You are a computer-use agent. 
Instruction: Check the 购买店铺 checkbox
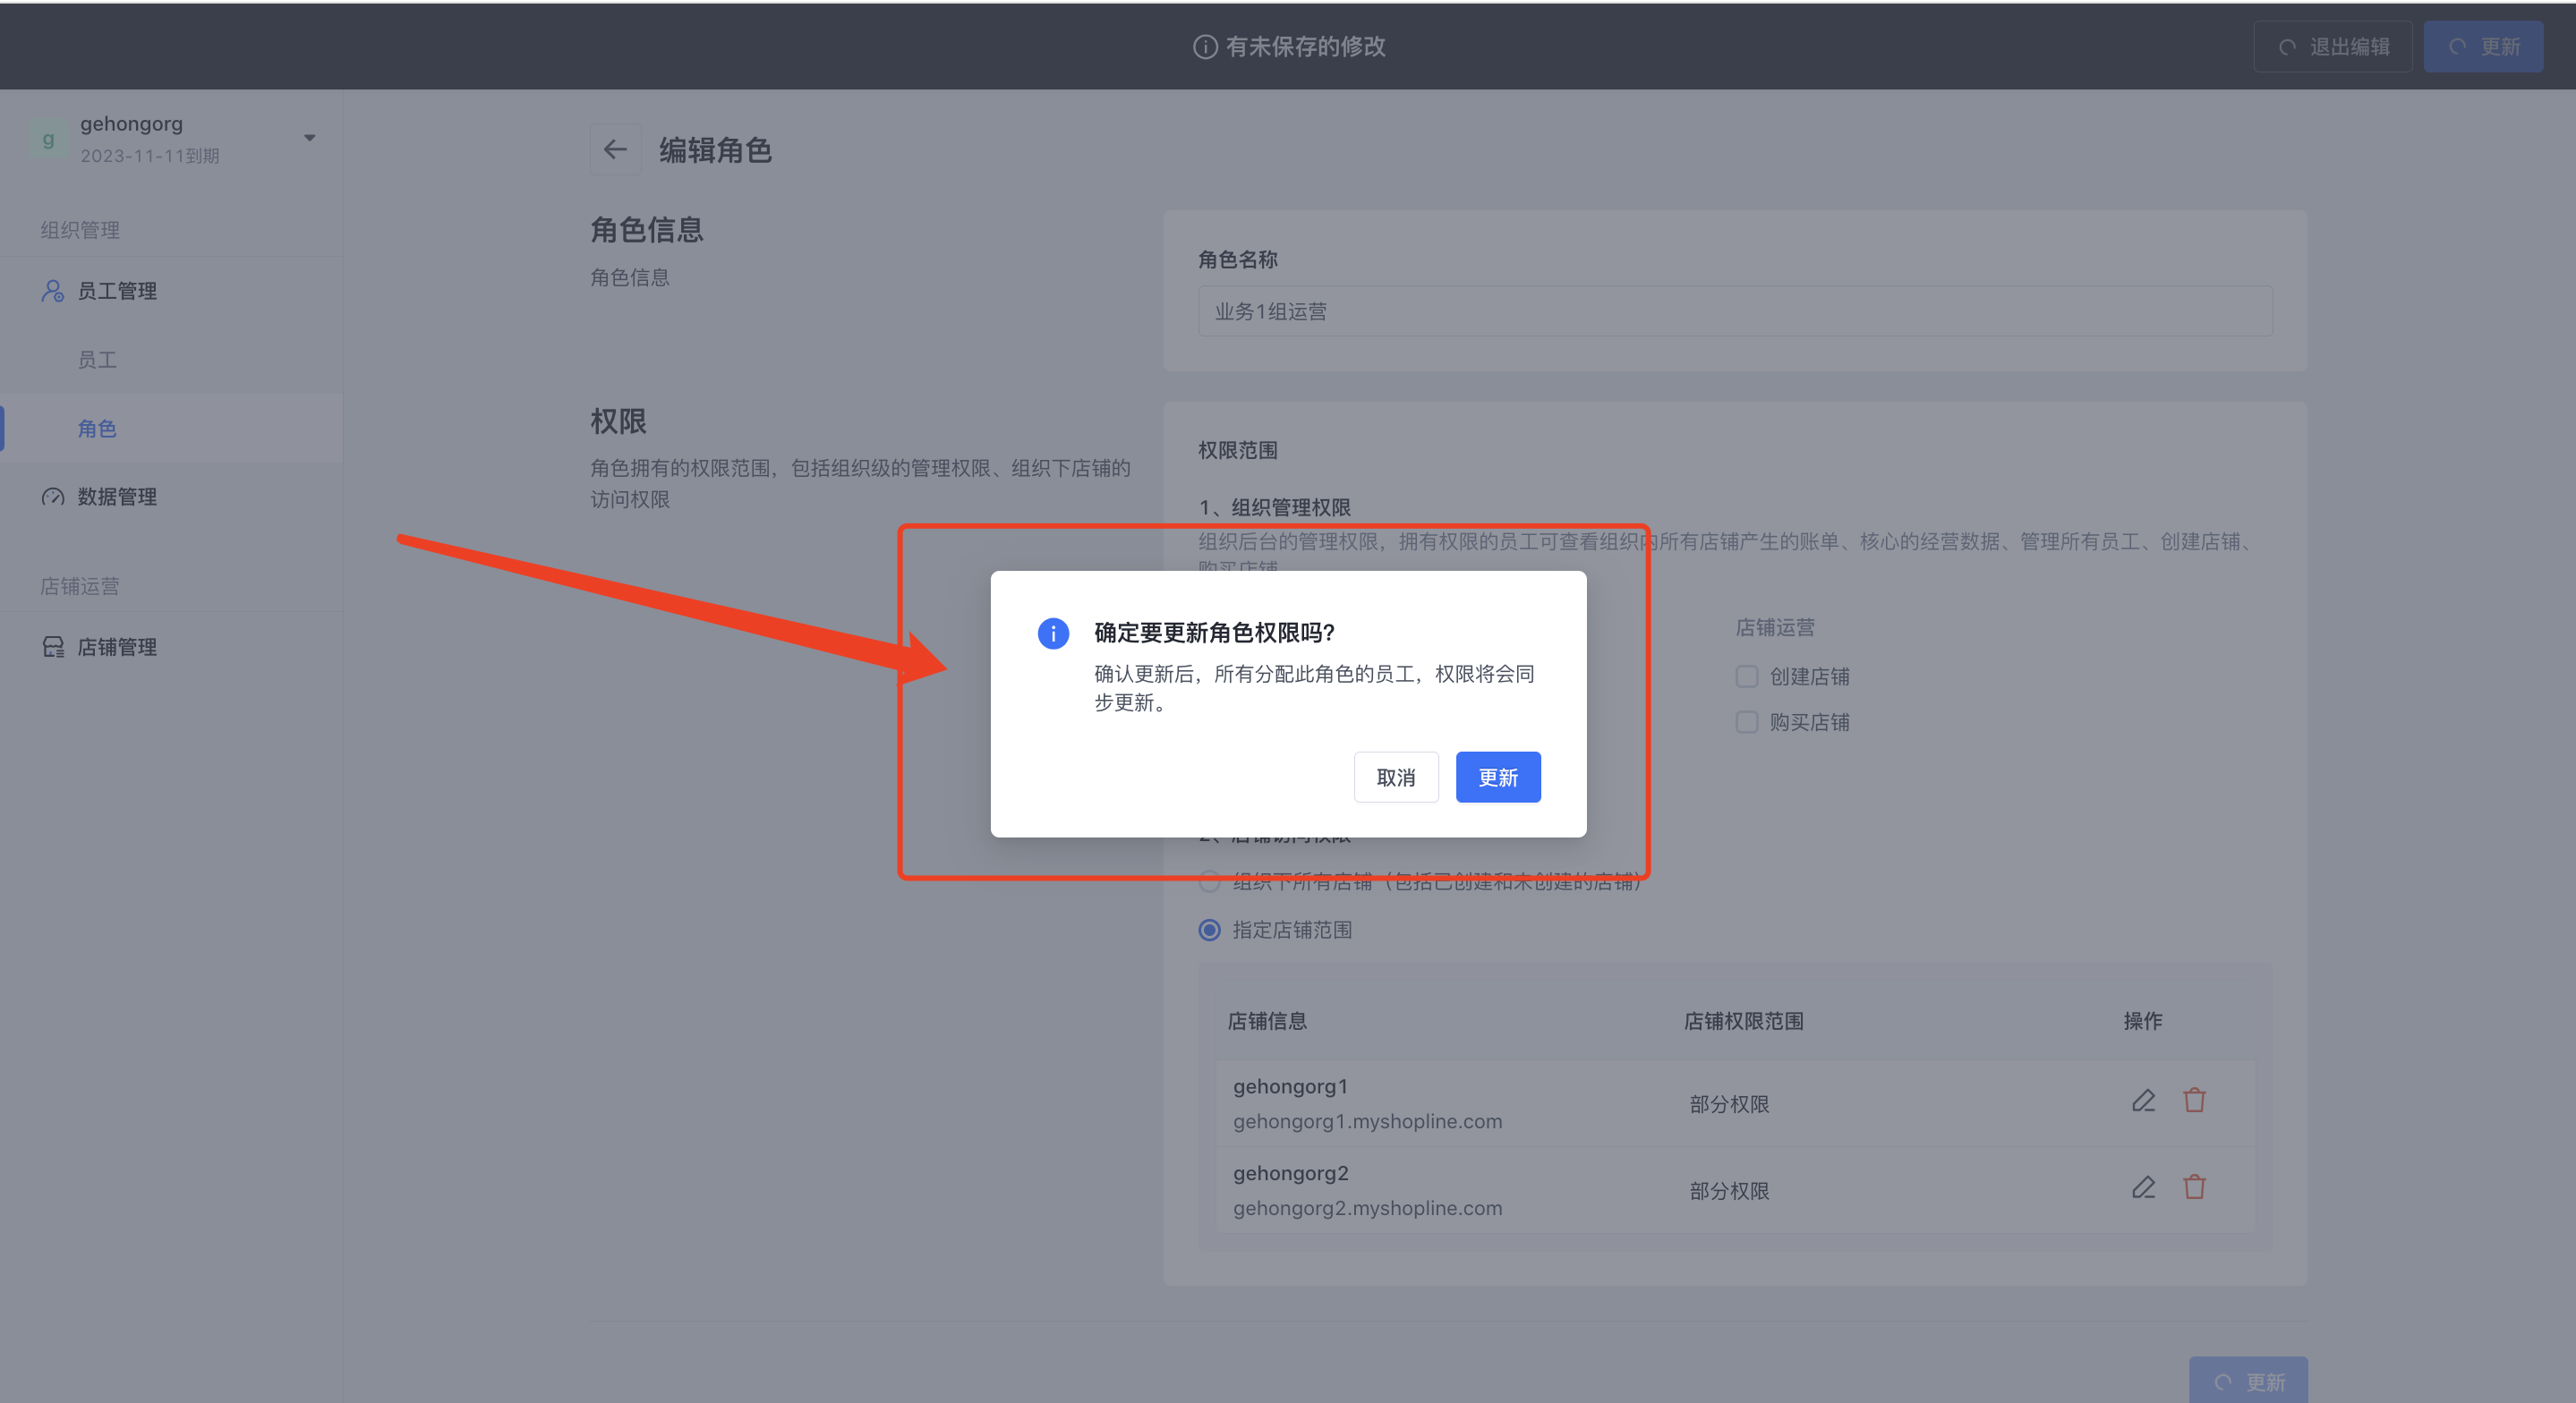tap(1746, 722)
